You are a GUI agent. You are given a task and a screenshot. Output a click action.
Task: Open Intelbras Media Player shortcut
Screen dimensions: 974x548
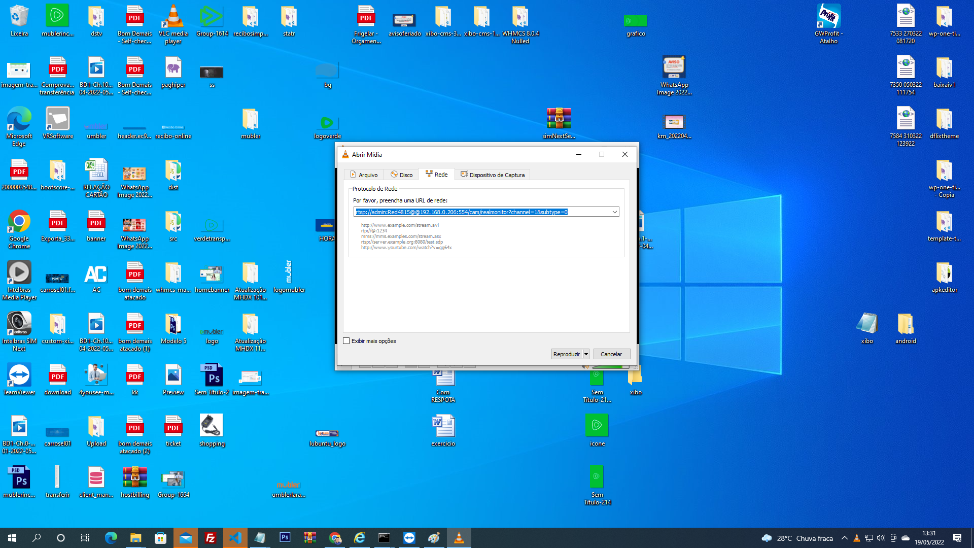coord(19,271)
